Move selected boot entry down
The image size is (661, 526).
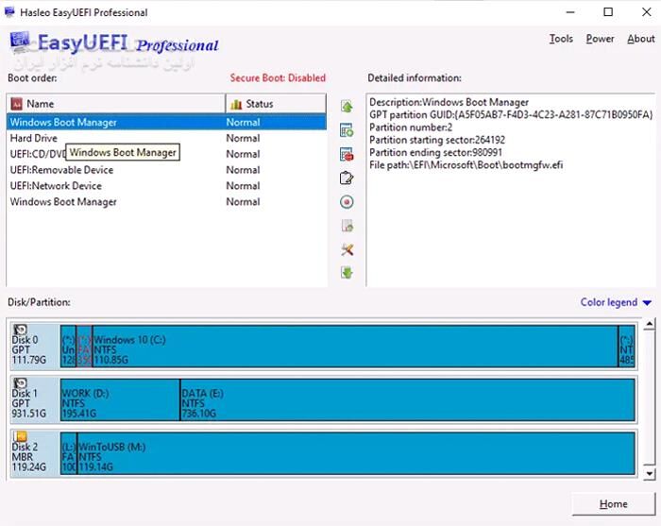[347, 273]
